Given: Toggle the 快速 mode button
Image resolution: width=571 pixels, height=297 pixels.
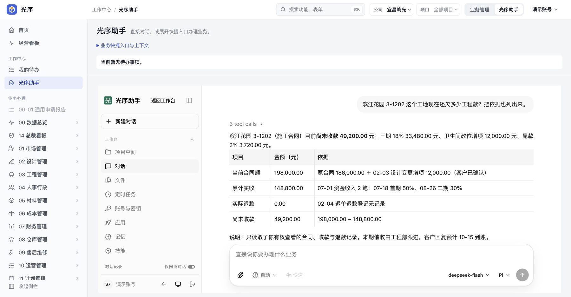Looking at the screenshot, I should click(x=294, y=275).
